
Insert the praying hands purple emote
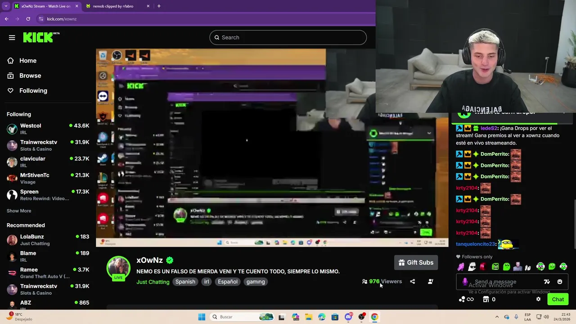coord(460,266)
